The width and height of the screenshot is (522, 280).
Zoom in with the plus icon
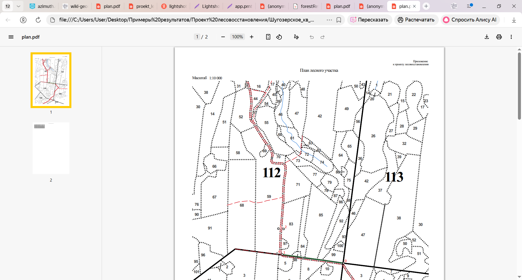coord(251,37)
